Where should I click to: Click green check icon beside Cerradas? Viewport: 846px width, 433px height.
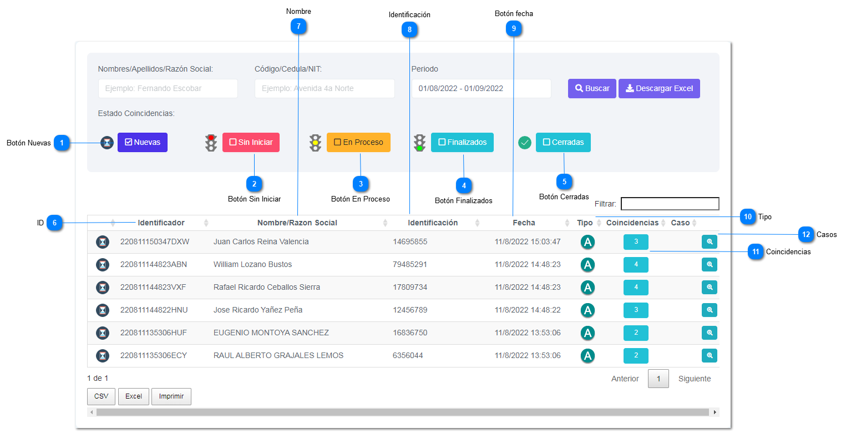point(524,143)
